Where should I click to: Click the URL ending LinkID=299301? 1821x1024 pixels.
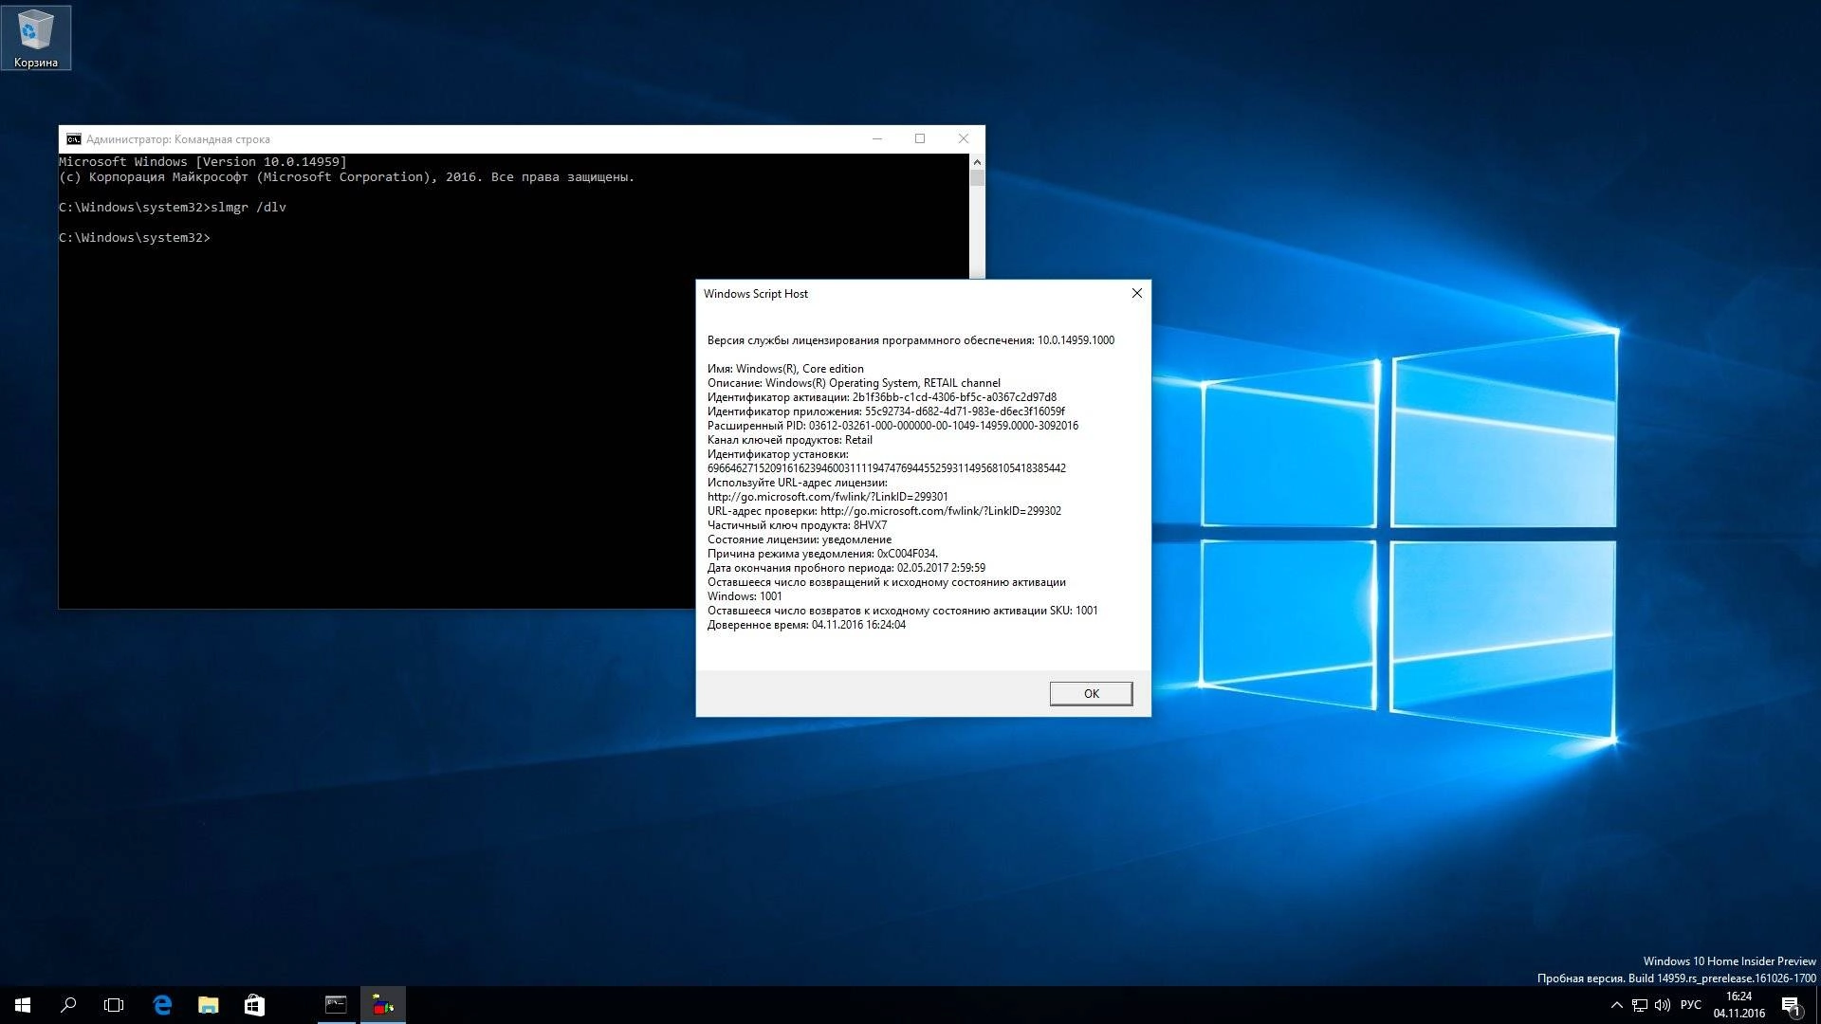[x=828, y=497]
